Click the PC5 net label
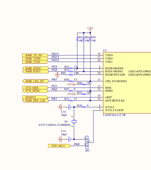 54,70
